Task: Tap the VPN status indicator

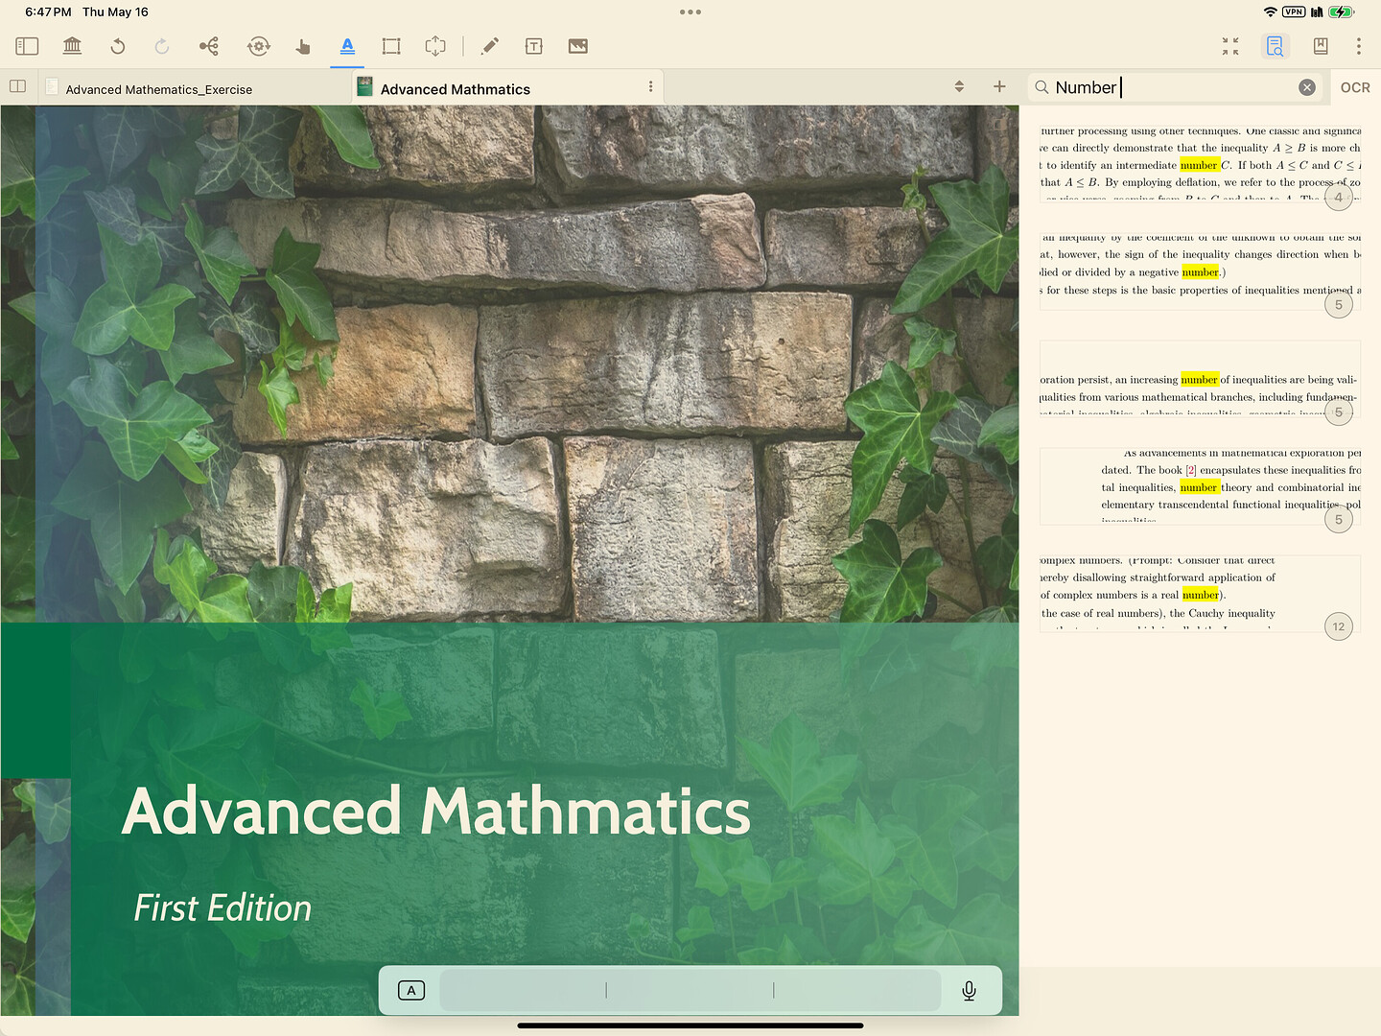Action: tap(1294, 12)
